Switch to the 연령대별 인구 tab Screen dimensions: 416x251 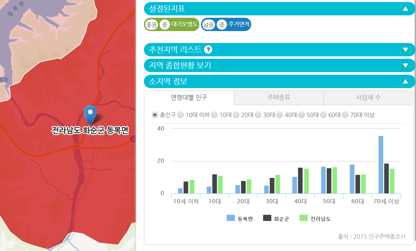click(x=189, y=98)
